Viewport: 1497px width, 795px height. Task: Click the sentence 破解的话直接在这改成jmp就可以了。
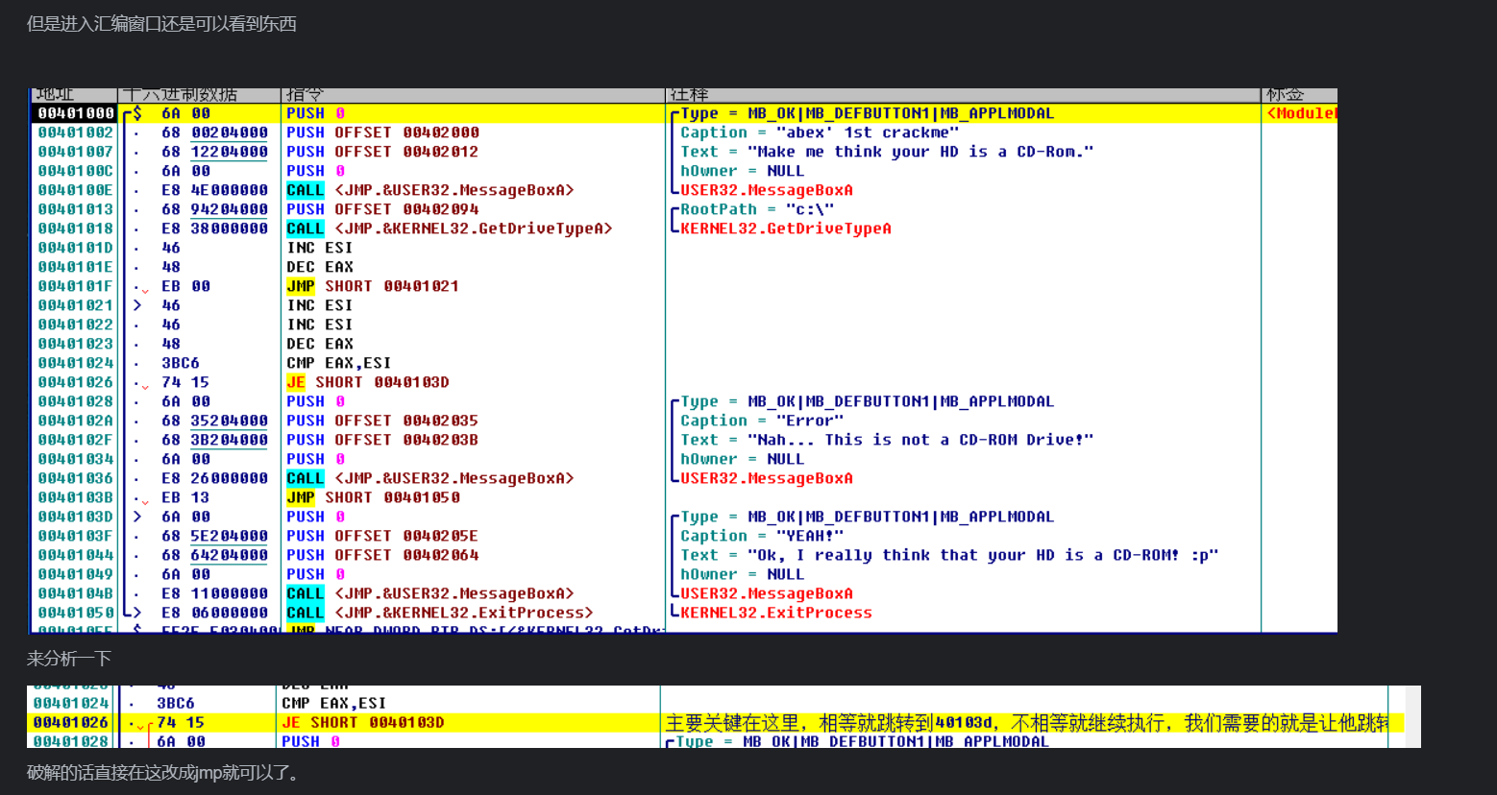(165, 773)
